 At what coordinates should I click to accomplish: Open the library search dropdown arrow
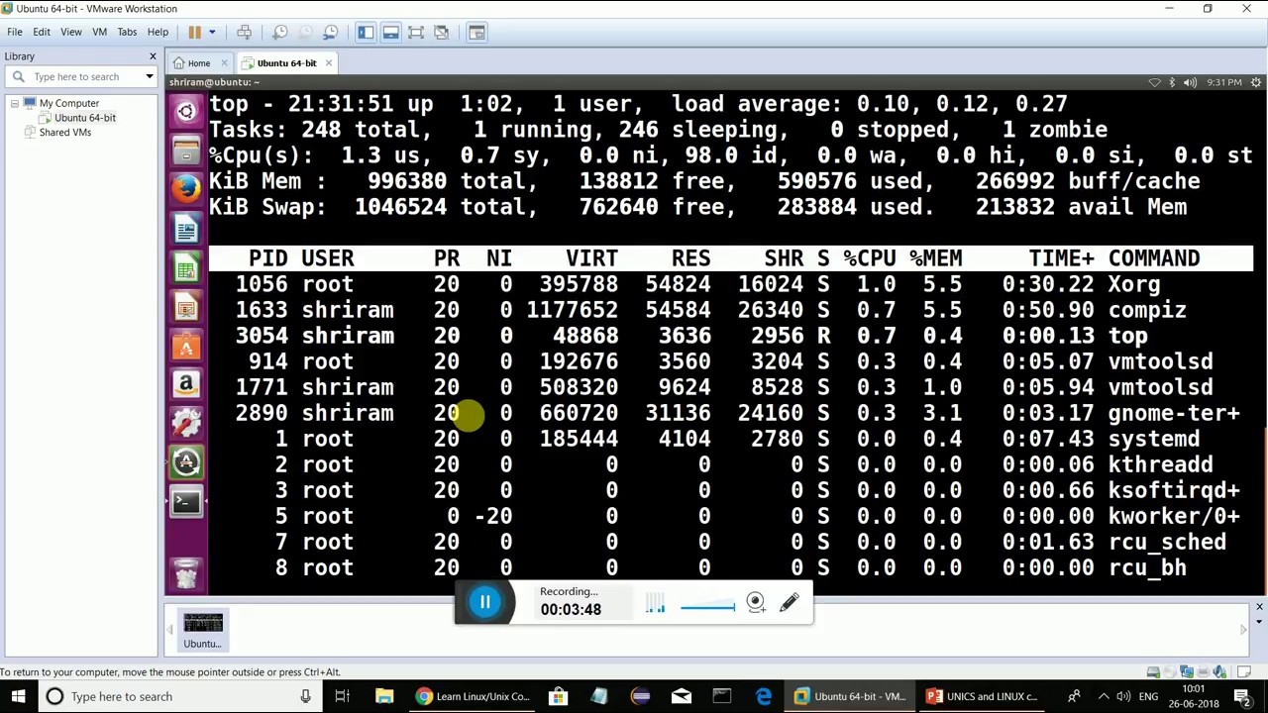pyautogui.click(x=150, y=76)
